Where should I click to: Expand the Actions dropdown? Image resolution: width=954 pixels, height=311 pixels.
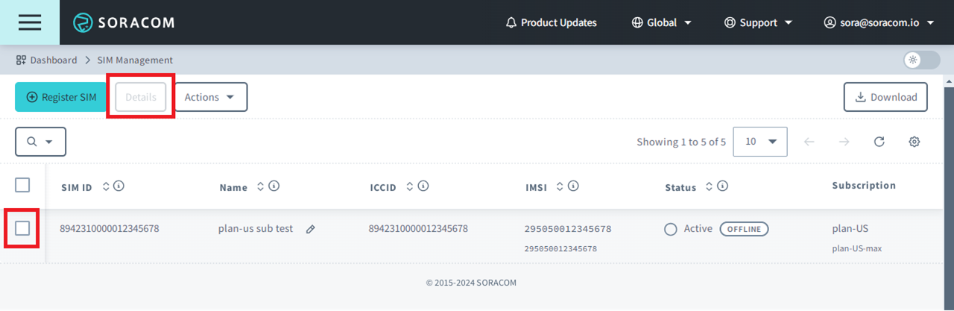coord(210,97)
